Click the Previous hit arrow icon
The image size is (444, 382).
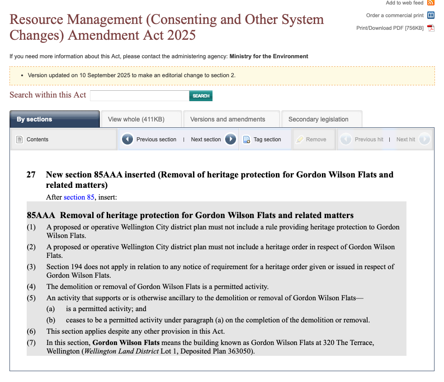coord(346,140)
